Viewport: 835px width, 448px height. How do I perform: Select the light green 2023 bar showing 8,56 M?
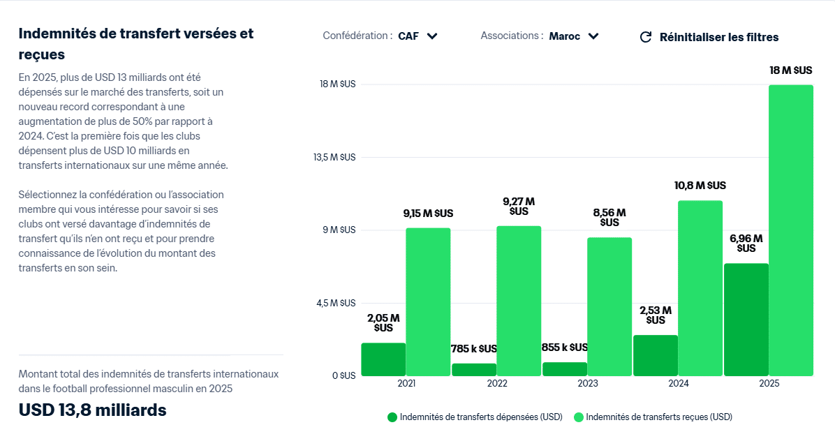(609, 307)
